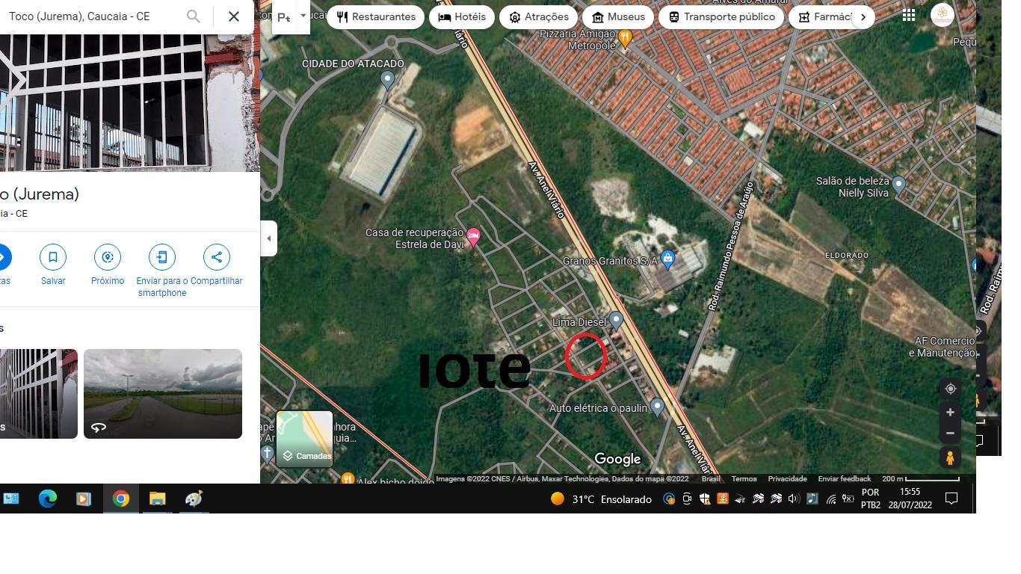Open the Google account avatar

pyautogui.click(x=943, y=15)
